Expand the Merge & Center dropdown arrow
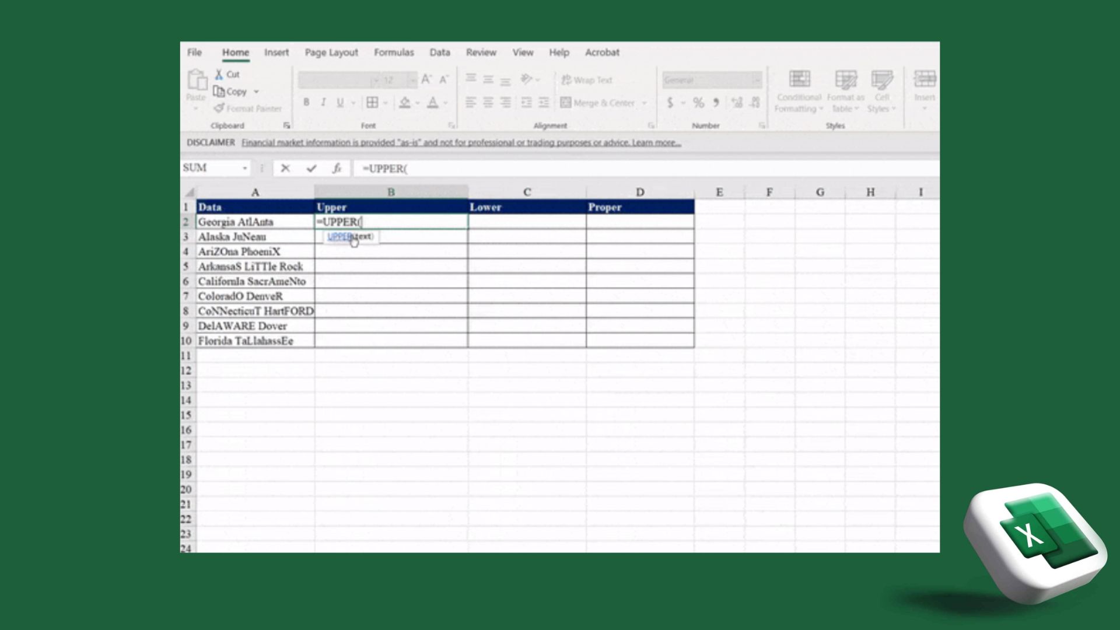The image size is (1120, 630). click(x=645, y=103)
